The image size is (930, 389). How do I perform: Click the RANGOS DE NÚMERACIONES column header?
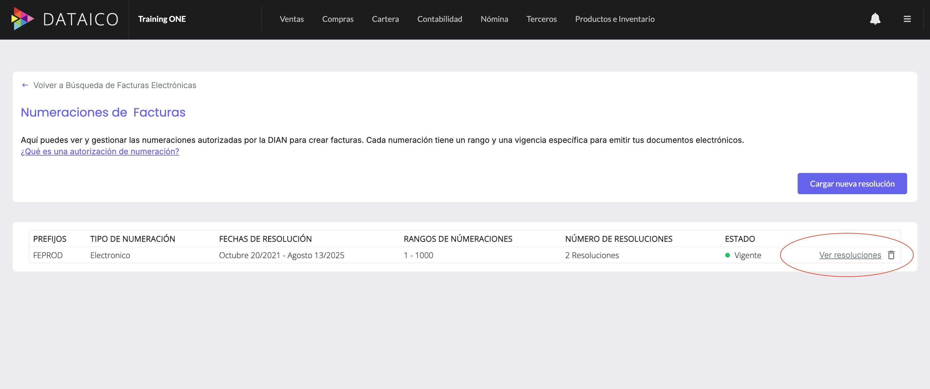pos(458,239)
